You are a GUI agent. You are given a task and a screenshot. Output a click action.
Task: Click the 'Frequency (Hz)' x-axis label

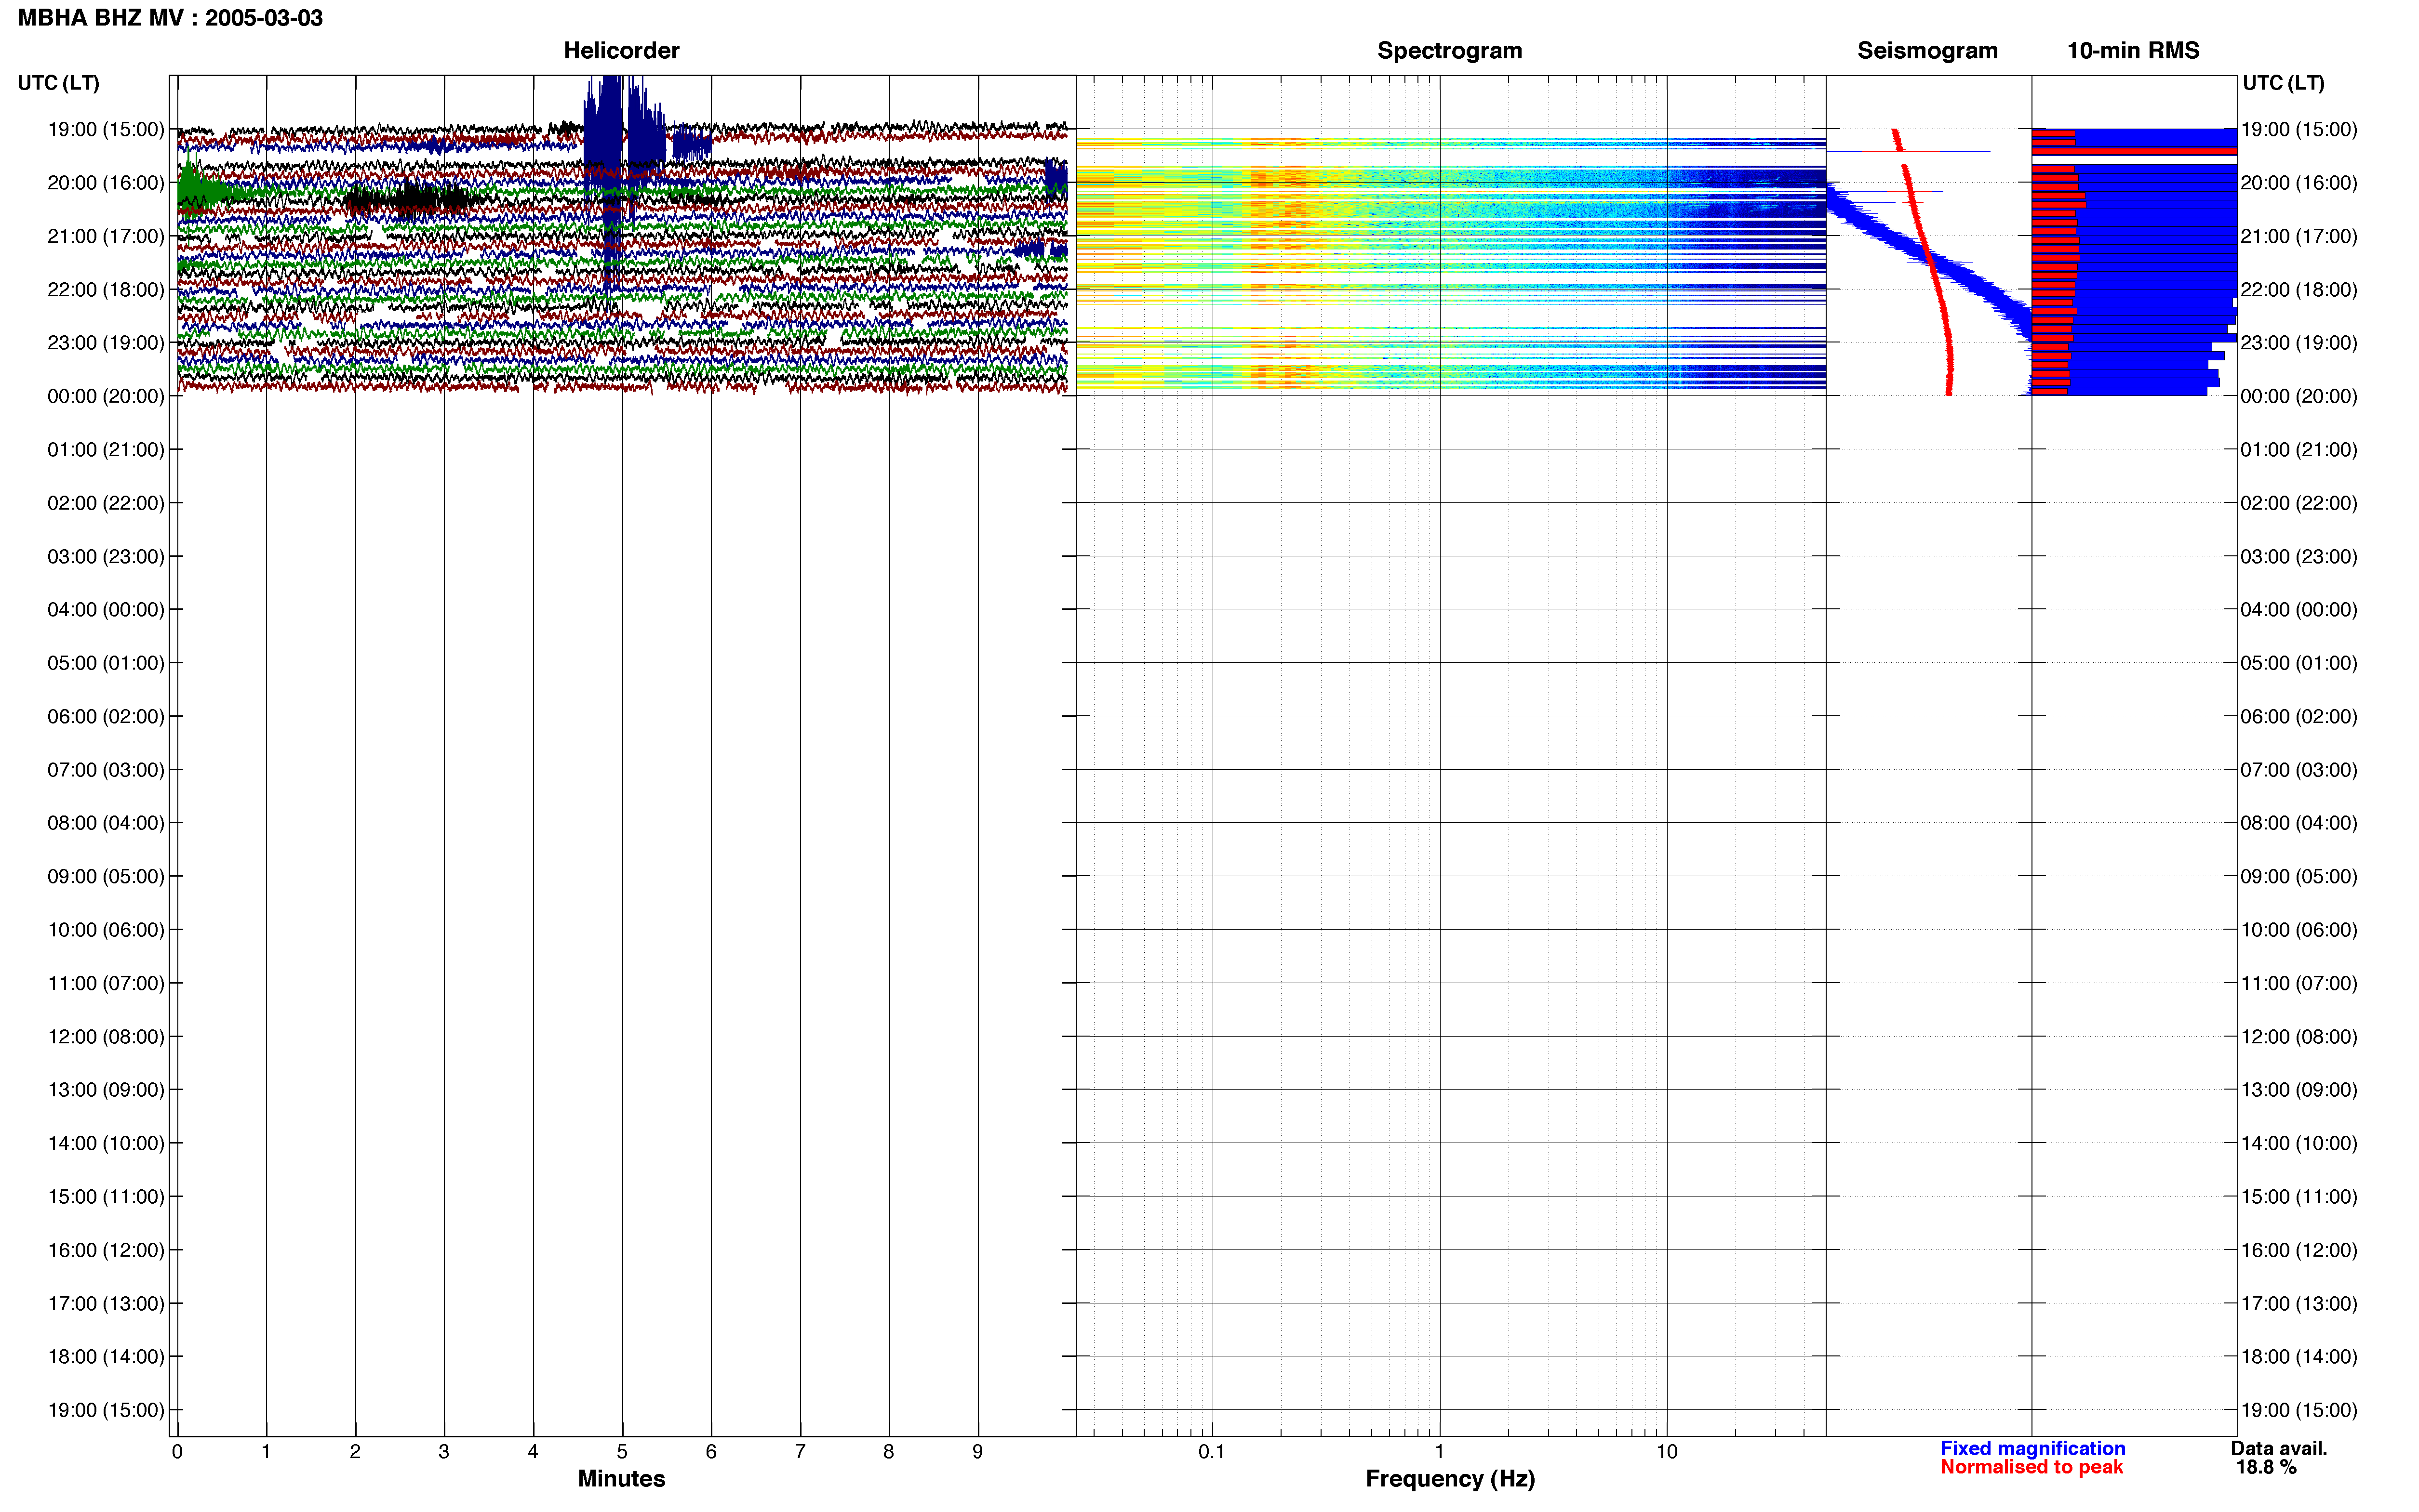[x=1450, y=1479]
